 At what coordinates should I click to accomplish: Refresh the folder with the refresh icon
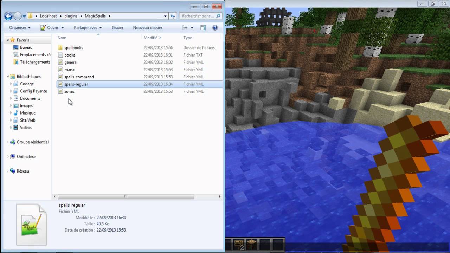173,16
